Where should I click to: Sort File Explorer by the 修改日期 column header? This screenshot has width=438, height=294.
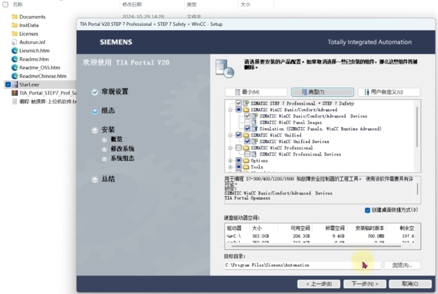132,4
